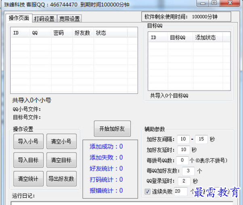Edit the 每QQ加好友数 field
Image resolution: width=243 pixels, height=205 pixels.
[188, 171]
